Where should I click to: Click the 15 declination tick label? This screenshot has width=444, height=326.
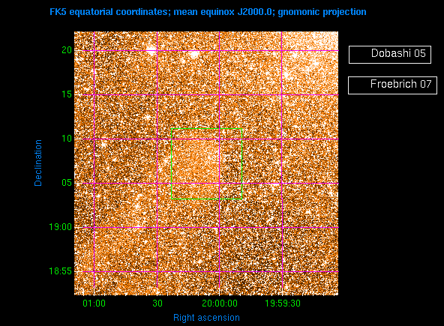pyautogui.click(x=67, y=94)
